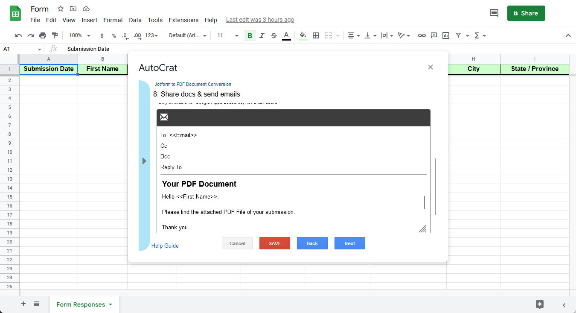The image size is (576, 313).
Task: Toggle bold formatting
Action: click(x=250, y=35)
